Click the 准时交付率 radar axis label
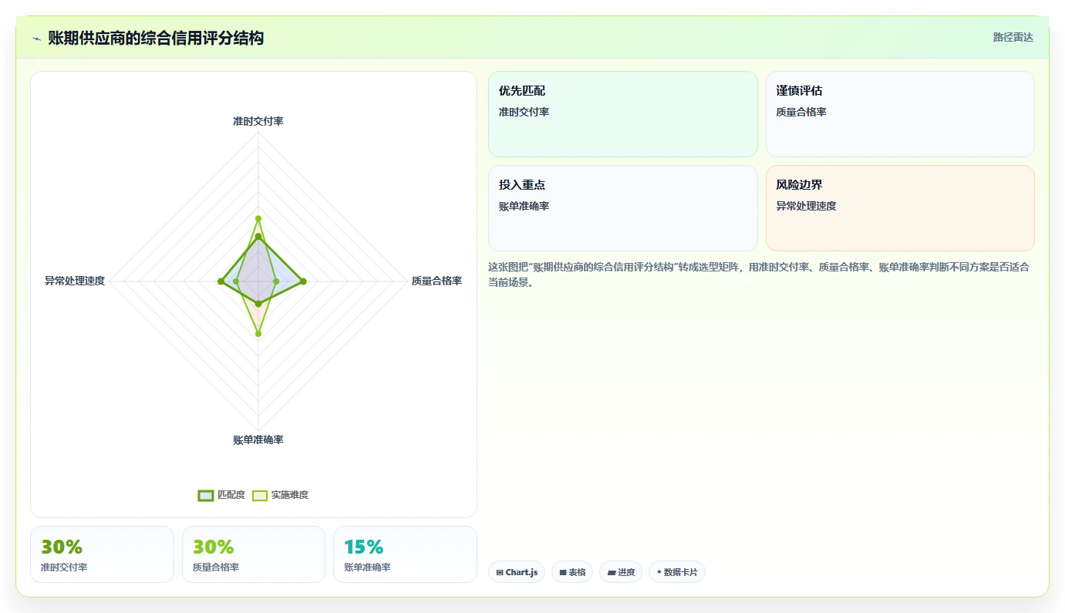Screen dimensions: 1065x613 [258, 121]
